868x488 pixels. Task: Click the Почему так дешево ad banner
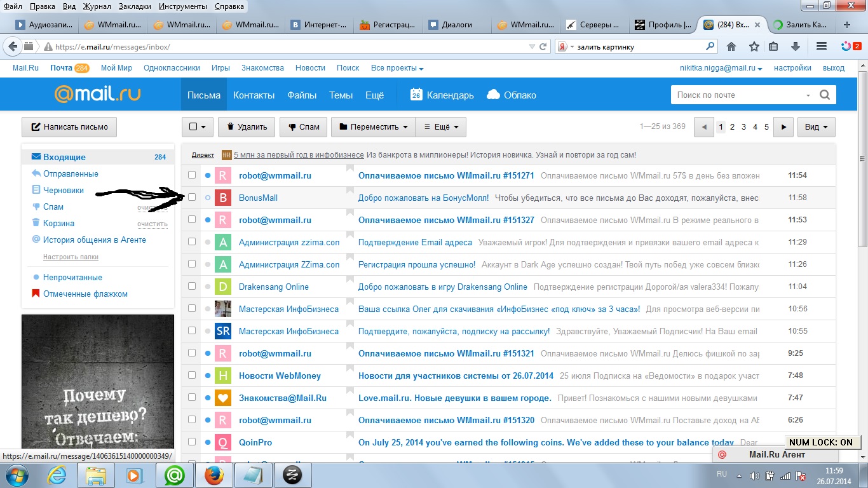click(98, 381)
